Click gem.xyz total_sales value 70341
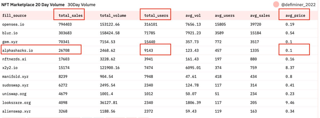 [x=64, y=42]
